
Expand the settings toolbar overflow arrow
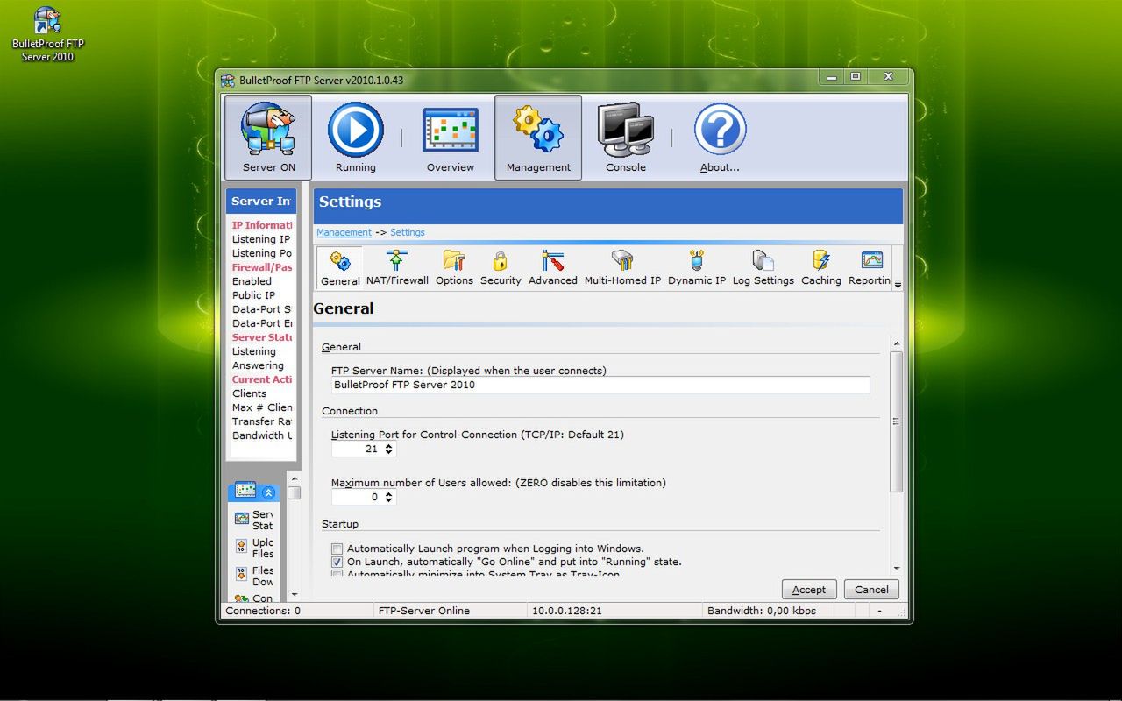coord(898,285)
